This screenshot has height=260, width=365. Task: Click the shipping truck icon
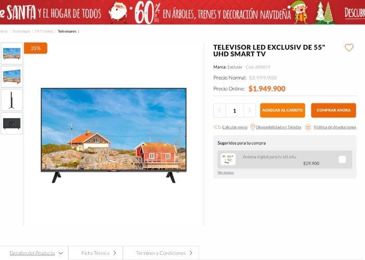point(217,127)
